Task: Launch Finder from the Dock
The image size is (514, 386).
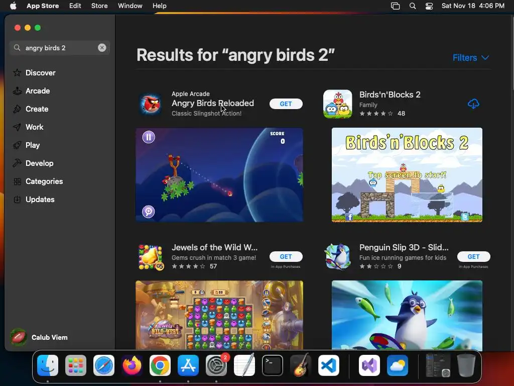Action: (x=48, y=365)
